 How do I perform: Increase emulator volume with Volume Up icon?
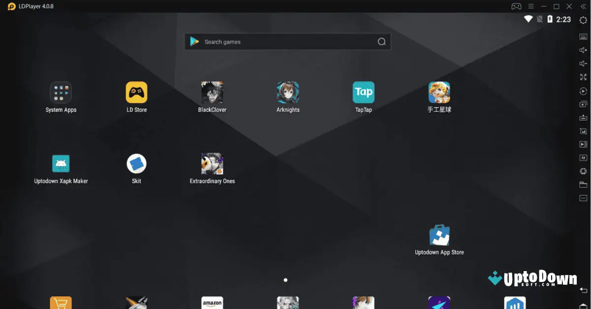point(583,50)
